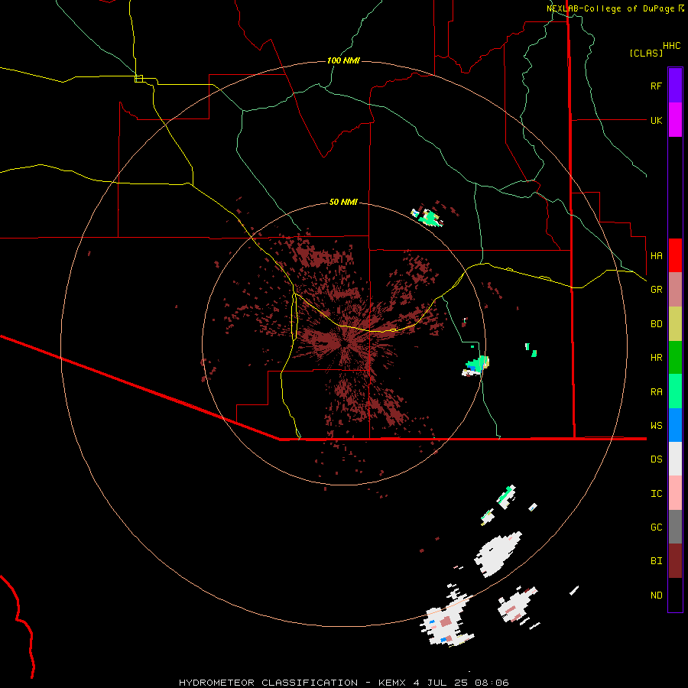688x688 pixels.
Task: Select the 'GR' legend label
Action: pyautogui.click(x=656, y=290)
